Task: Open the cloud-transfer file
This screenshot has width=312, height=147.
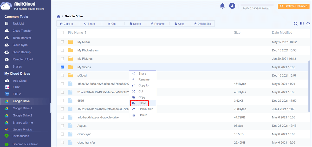Action: tap(86, 142)
